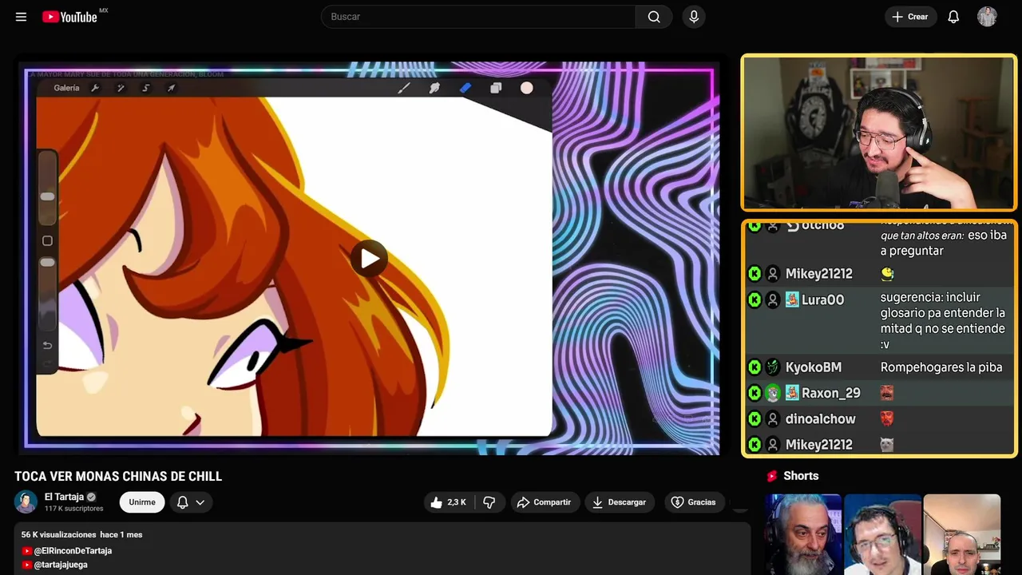This screenshot has width=1022, height=575.
Task: Open the @tartajajuega link
Action: coord(61,565)
